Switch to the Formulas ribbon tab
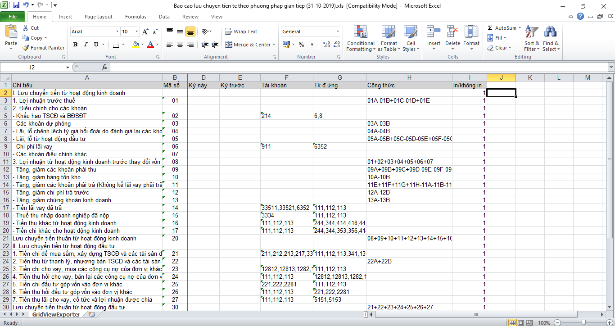 click(136, 16)
